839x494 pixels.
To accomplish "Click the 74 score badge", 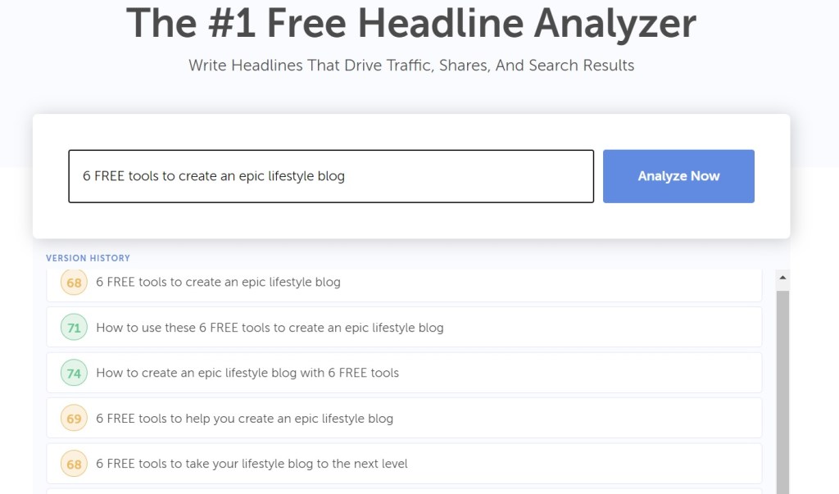I will (x=74, y=373).
